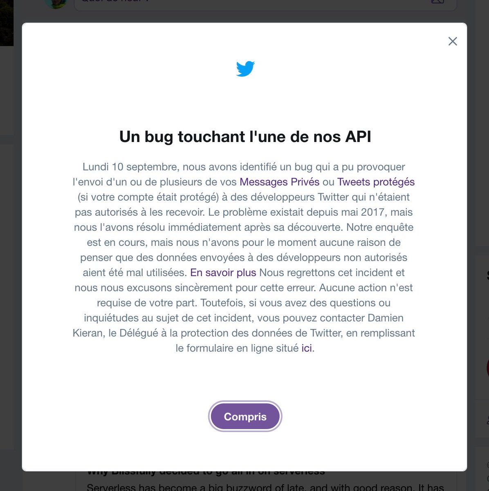Screen dimensions: 489x491
Task: Click the profile avatar beside the compose box
Action: click(x=56, y=2)
